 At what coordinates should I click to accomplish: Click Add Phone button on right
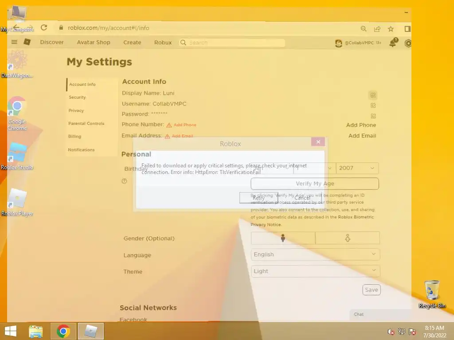click(x=361, y=125)
